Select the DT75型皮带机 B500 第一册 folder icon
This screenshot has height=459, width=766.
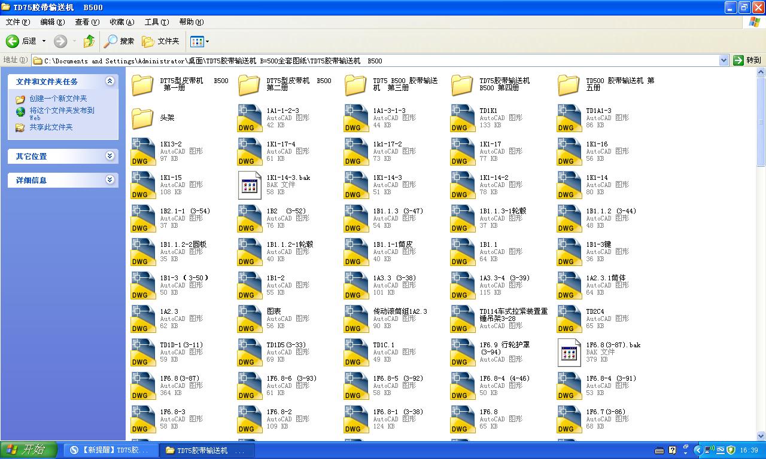[x=143, y=84]
